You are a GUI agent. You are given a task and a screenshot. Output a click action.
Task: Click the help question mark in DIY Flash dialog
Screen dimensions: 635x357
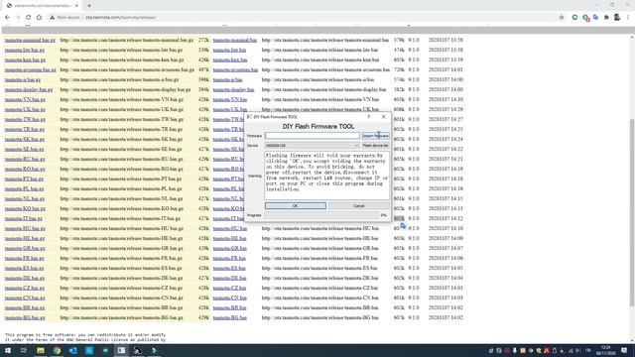point(368,117)
